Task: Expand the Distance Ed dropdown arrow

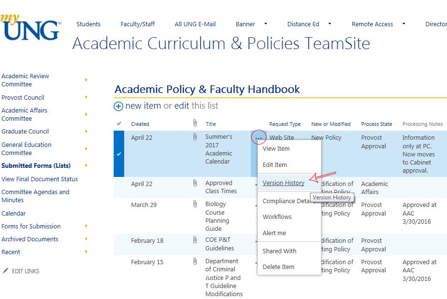Action: click(330, 24)
